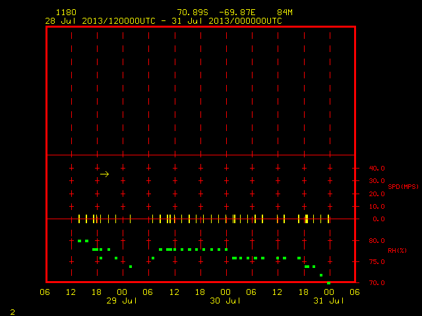The height and width of the screenshot is (316, 422).
Task: Click the 70.89S latitude text
Action: tap(193, 13)
